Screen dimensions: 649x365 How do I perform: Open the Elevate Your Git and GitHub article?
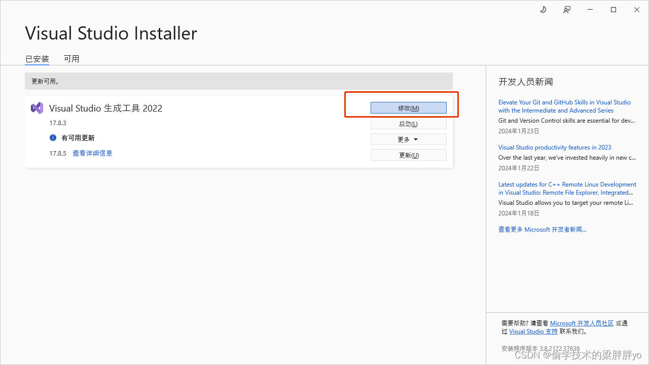(x=564, y=106)
